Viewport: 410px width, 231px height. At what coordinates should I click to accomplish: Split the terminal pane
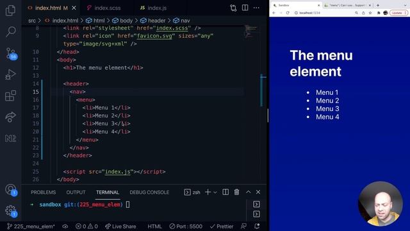click(x=225, y=193)
